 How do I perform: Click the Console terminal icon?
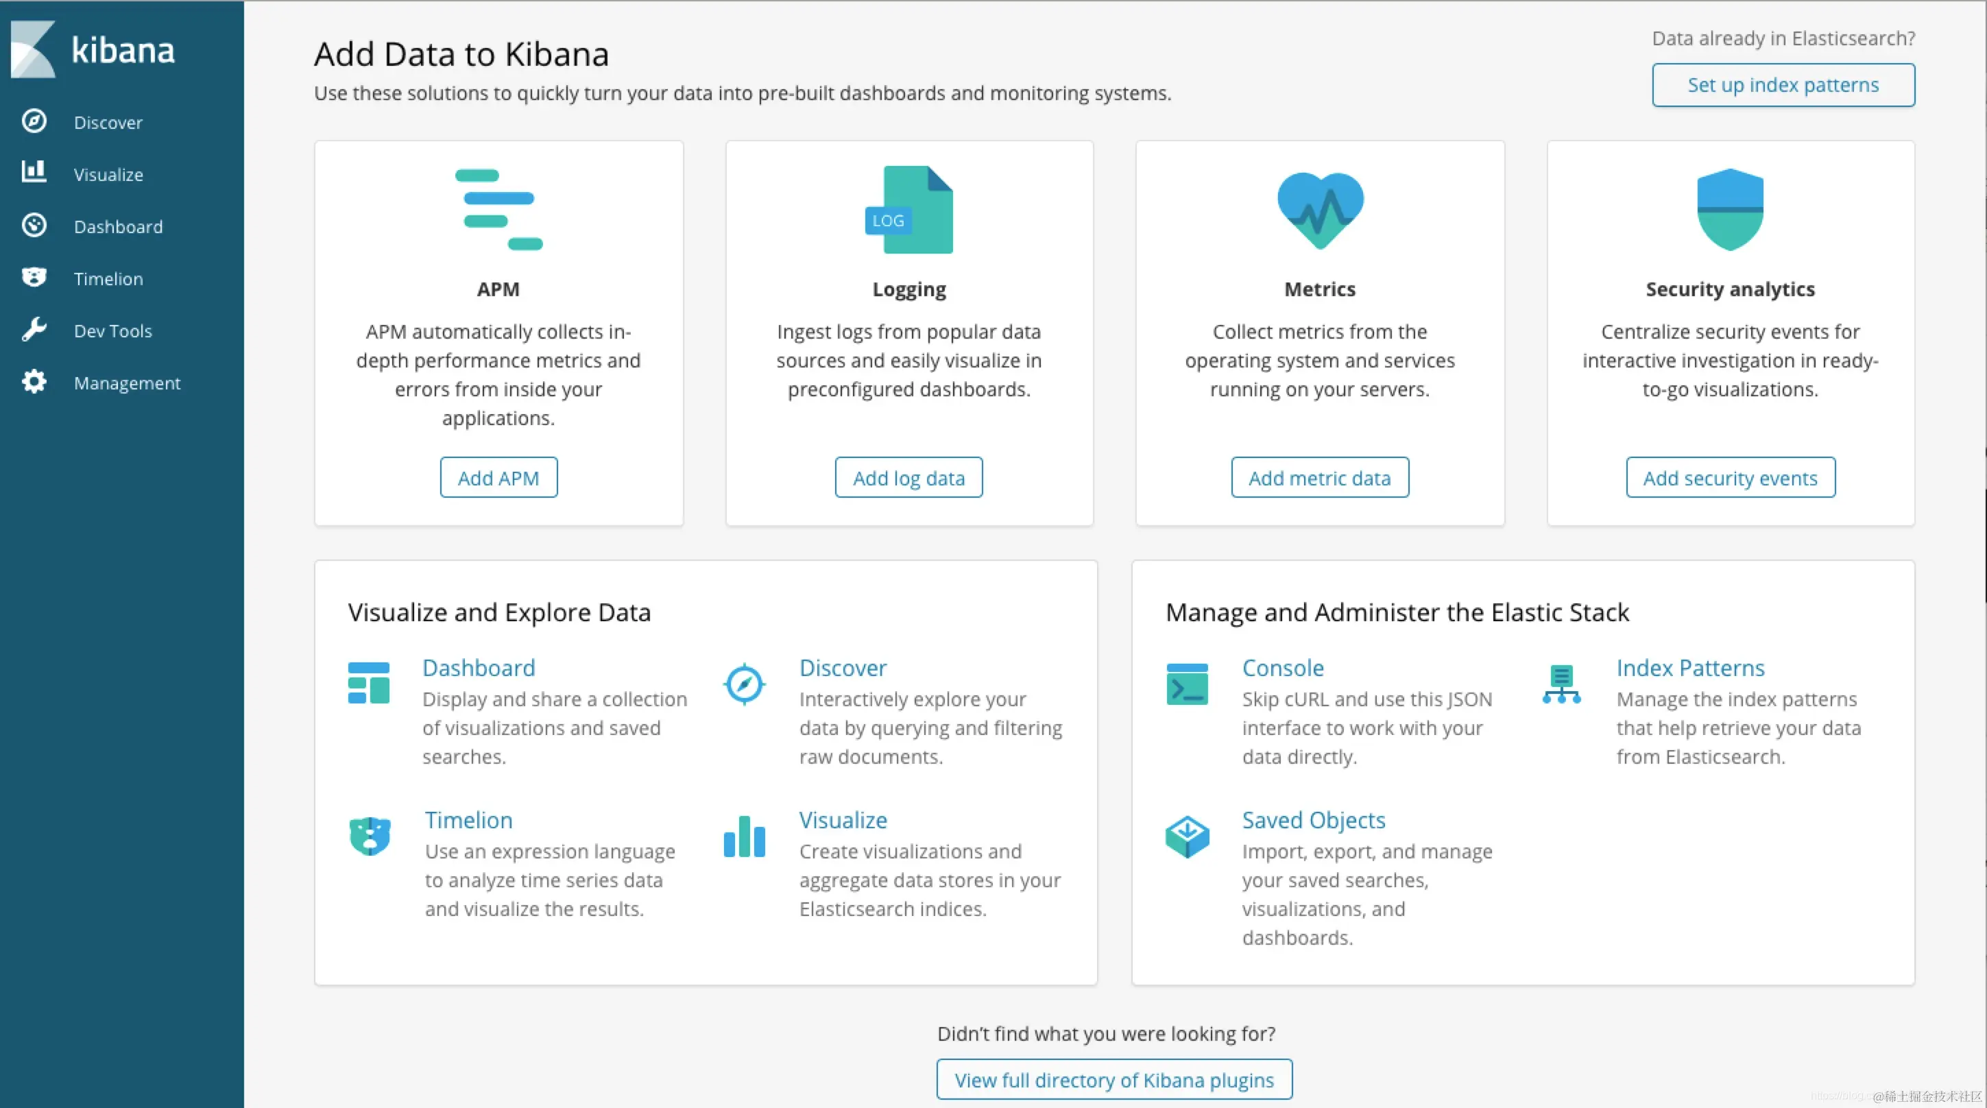(1187, 684)
